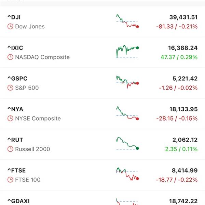The height and width of the screenshot is (205, 205).
Task: Tap the clock icon beside Russell 2000
Action: tap(10, 149)
